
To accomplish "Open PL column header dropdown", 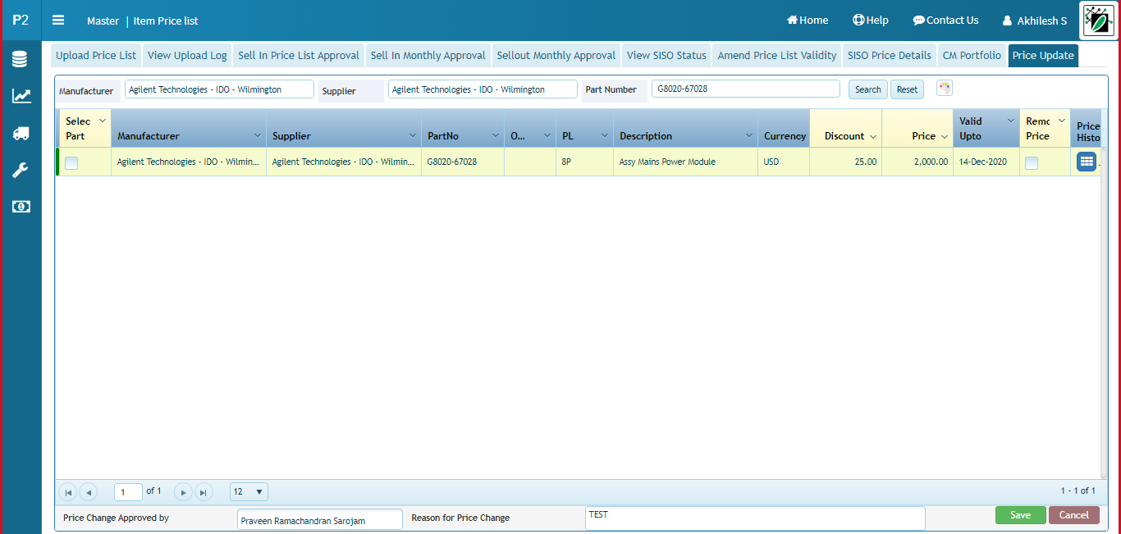I will (605, 135).
